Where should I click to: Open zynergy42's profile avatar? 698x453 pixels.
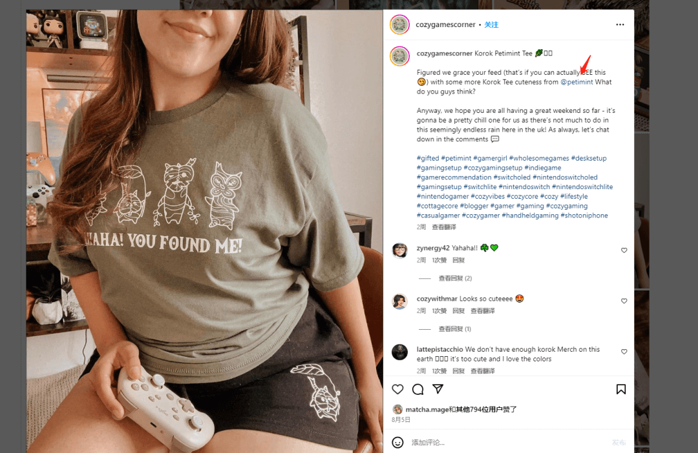pyautogui.click(x=399, y=250)
